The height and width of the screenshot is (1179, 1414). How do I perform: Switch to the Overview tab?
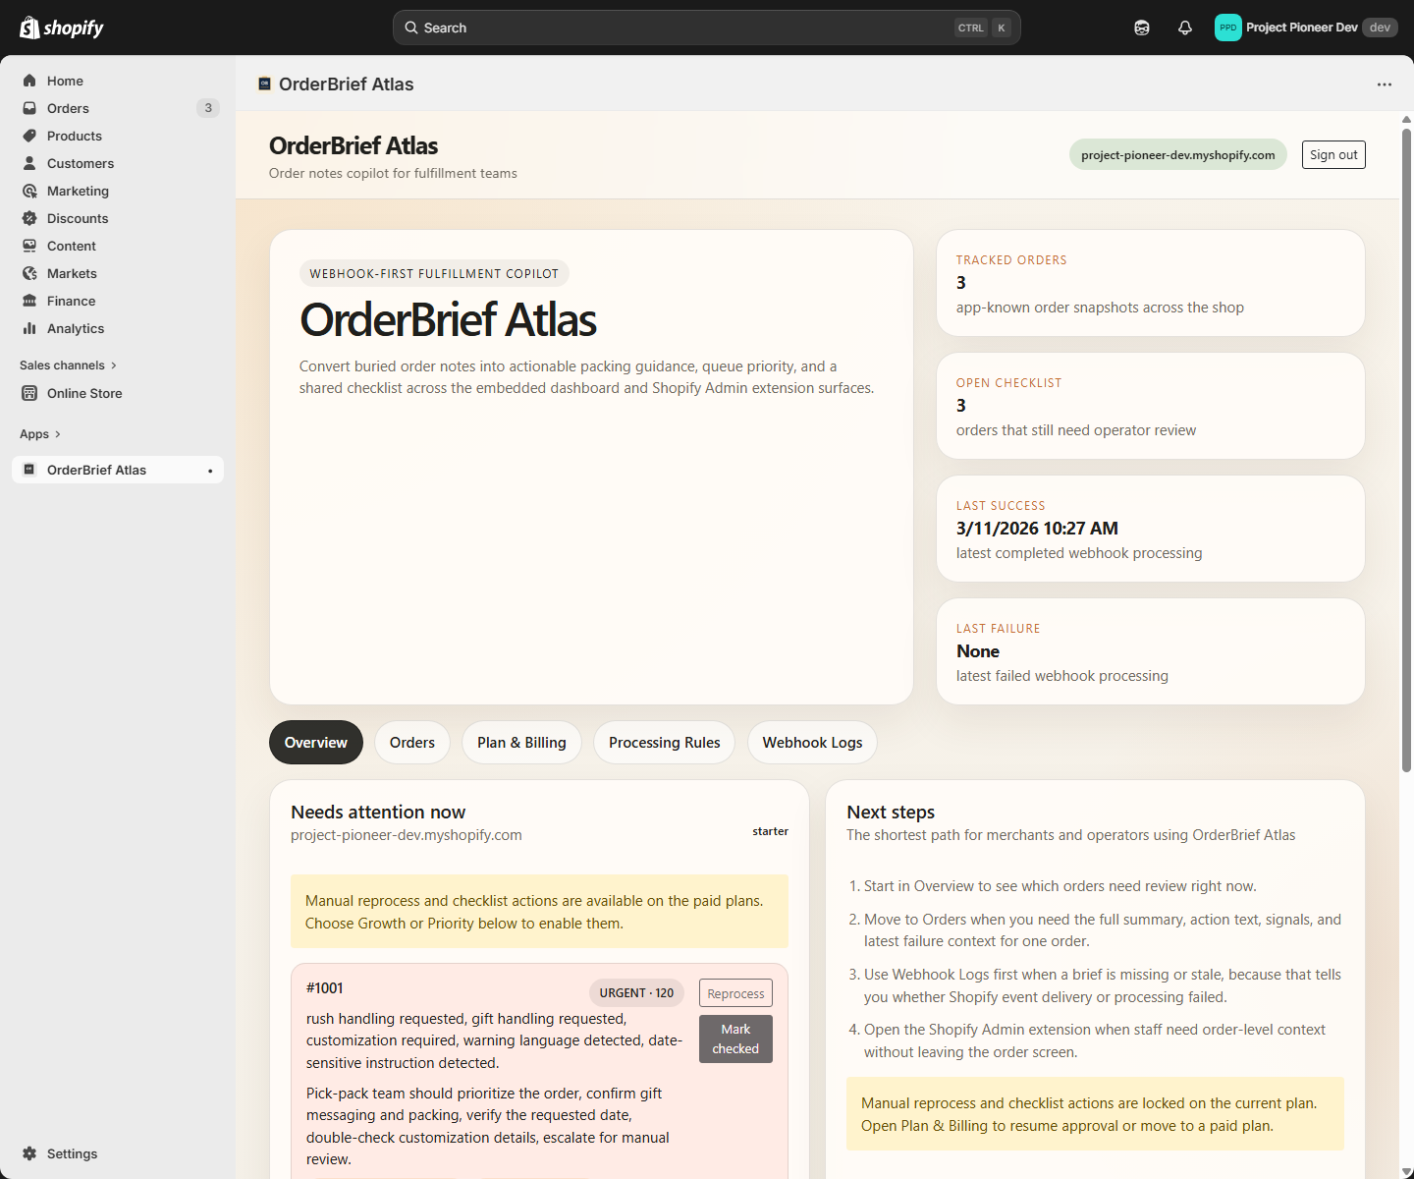click(x=316, y=743)
